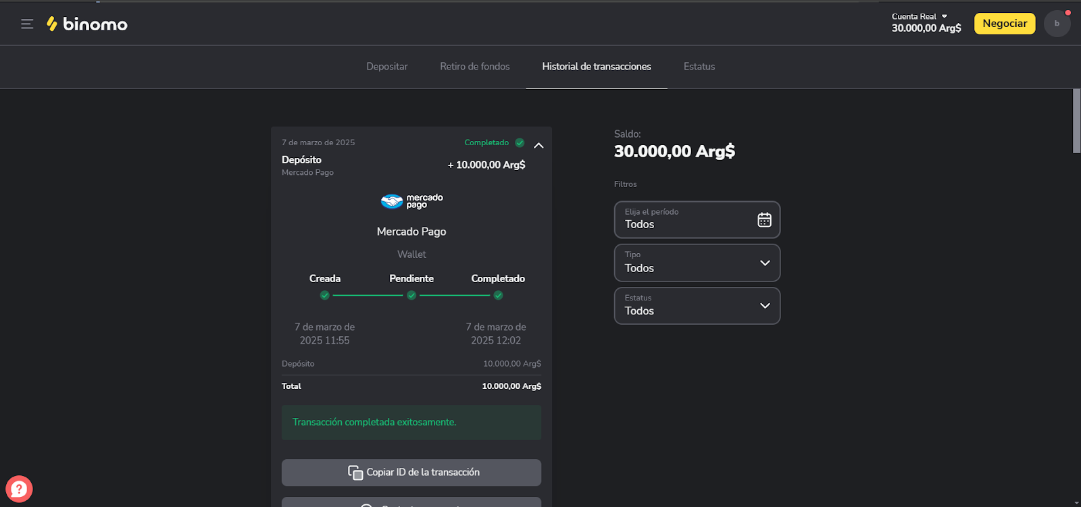Open the user profile avatar
This screenshot has height=507, width=1081.
(x=1057, y=24)
